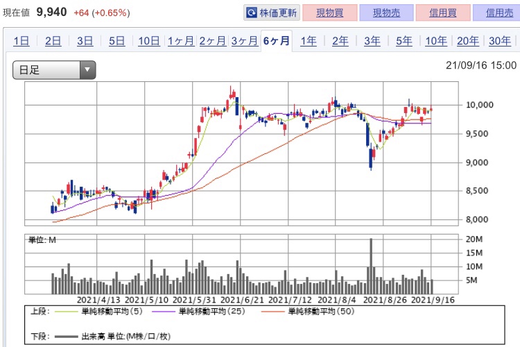Click the purple line swatch for 25-day average

[x=163, y=312]
